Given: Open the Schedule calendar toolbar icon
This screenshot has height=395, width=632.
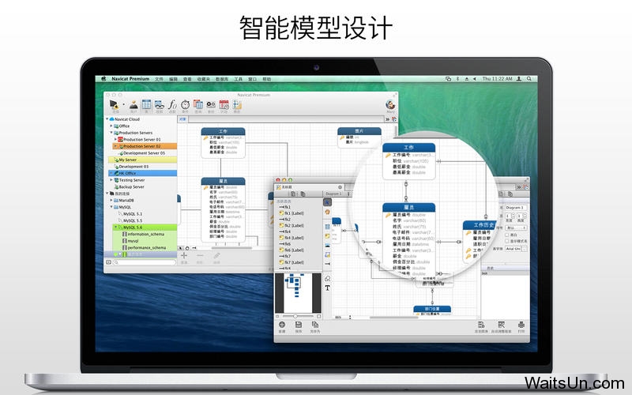Looking at the screenshot, I should point(224,105).
